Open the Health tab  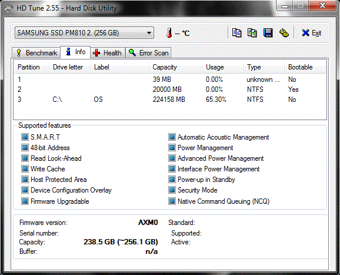pos(108,53)
